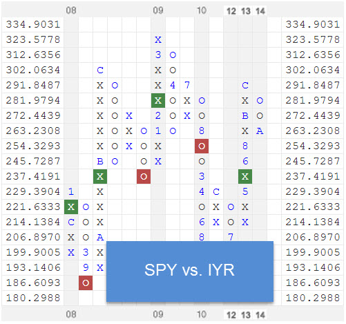Click the 4 in the 291.8487 row
The width and height of the screenshot is (346, 324).
173,85
